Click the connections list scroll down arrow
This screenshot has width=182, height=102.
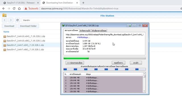pos(144,91)
